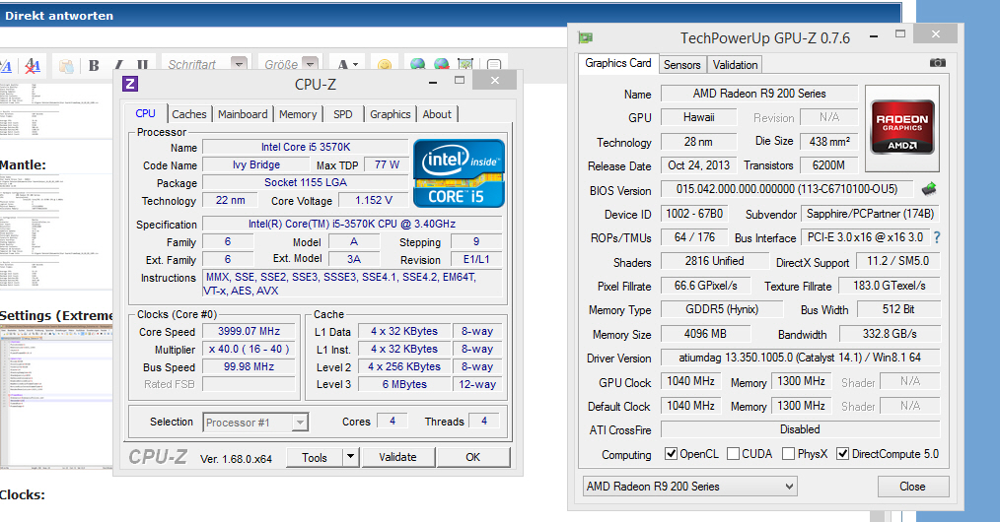1000x522 pixels.
Task: Click the Memory Size value 4096 MB
Action: coord(705,334)
